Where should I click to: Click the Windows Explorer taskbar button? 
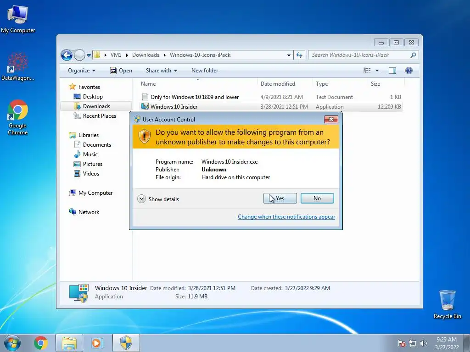[69, 343]
